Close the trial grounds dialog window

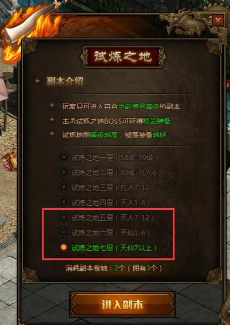[218, 20]
